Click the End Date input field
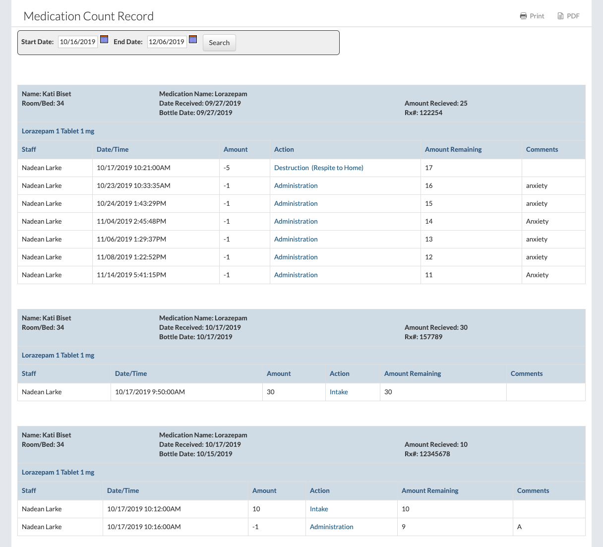This screenshot has width=603, height=547. pyautogui.click(x=167, y=42)
